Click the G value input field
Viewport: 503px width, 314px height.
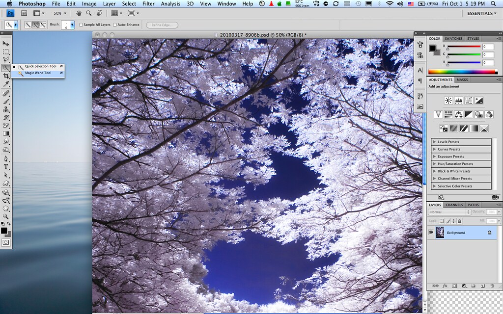[x=488, y=54]
